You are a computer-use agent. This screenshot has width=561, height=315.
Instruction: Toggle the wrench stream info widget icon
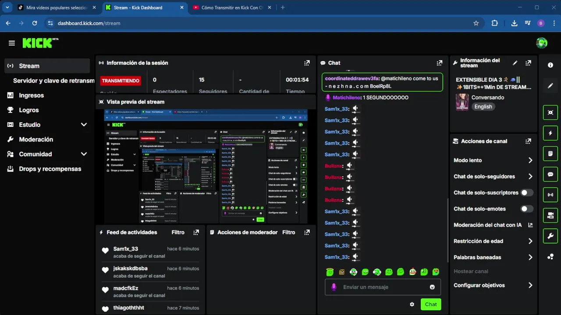coord(550,236)
